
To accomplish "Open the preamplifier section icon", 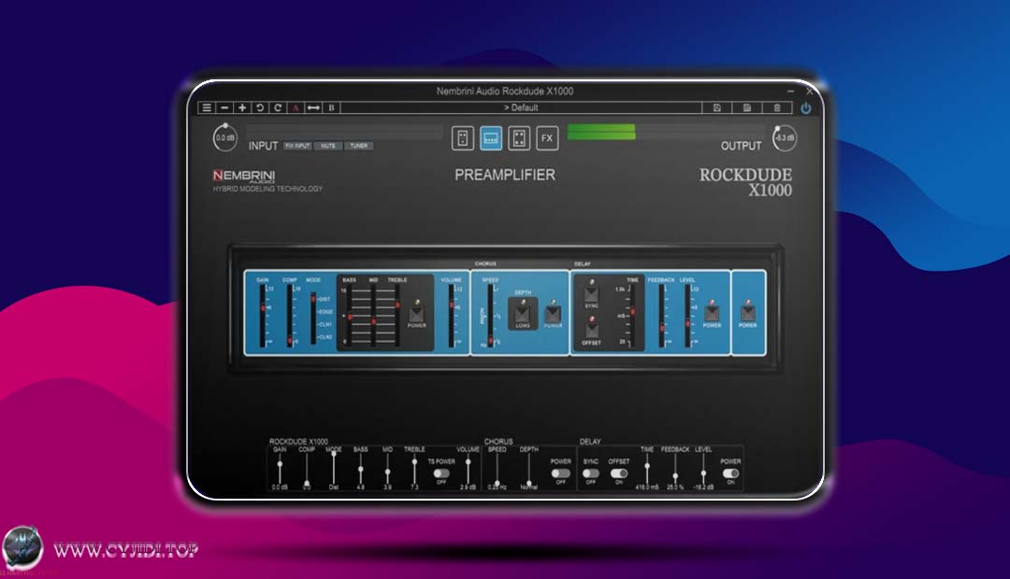I will (x=491, y=137).
